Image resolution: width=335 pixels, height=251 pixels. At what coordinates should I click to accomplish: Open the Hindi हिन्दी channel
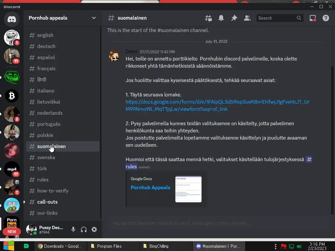point(63,80)
